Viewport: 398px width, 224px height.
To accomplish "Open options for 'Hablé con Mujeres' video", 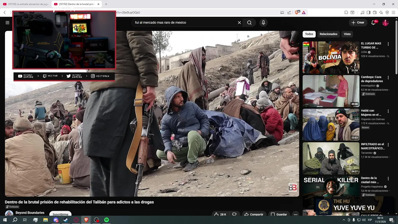I will pyautogui.click(x=388, y=111).
